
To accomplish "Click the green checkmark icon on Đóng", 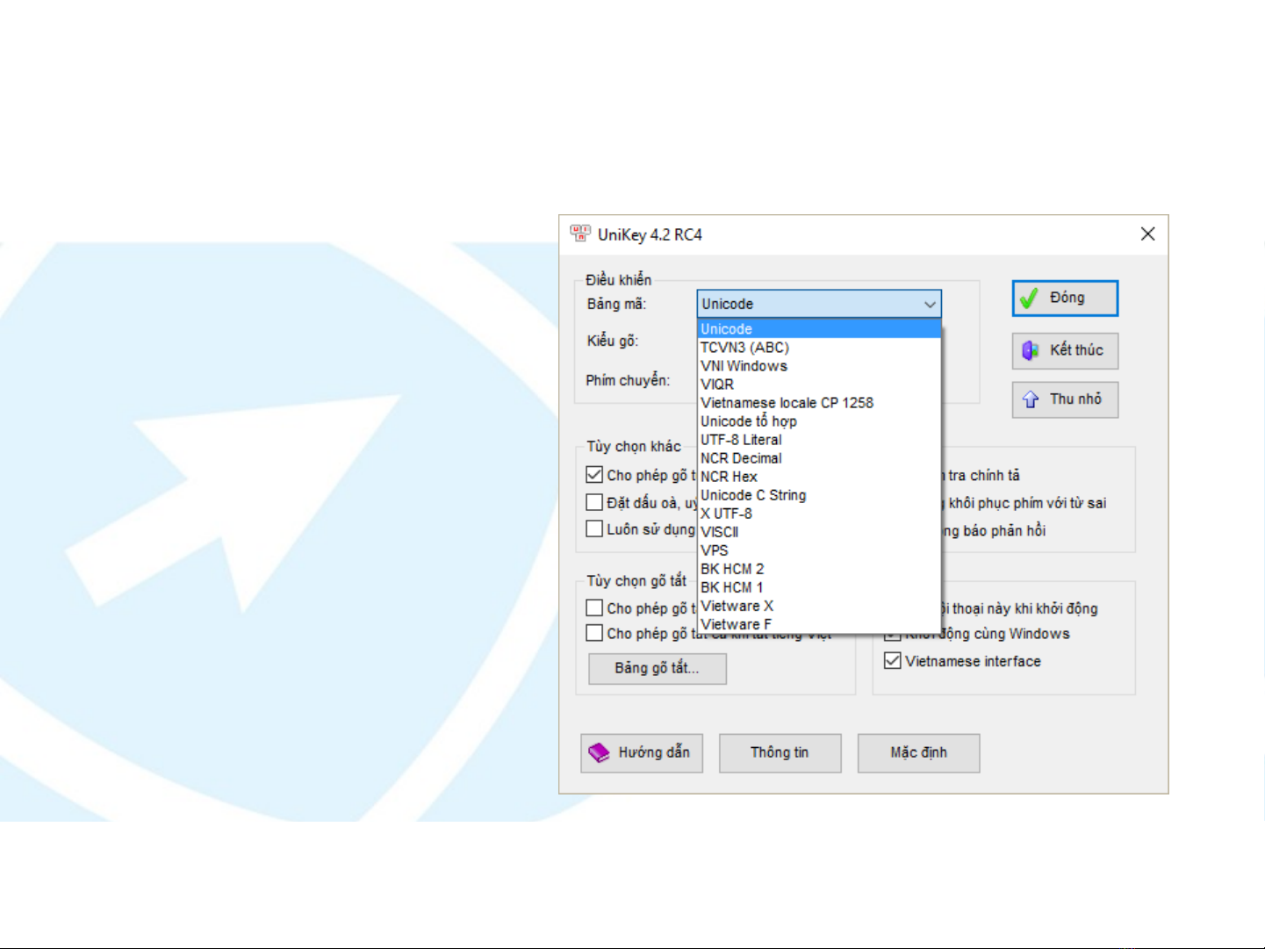I will click(x=1029, y=299).
